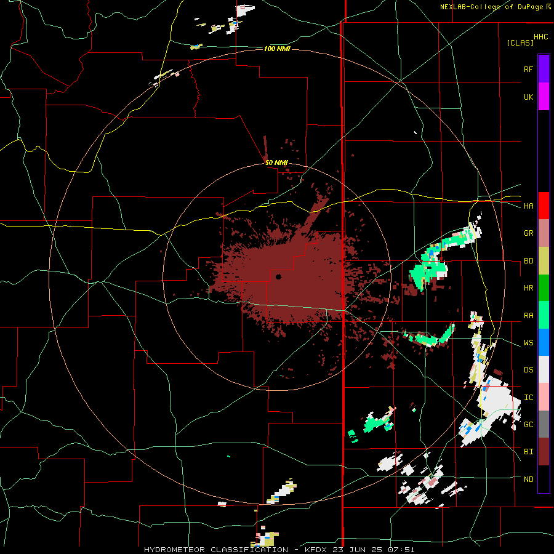Viewport: 554px width, 554px height.
Task: Click the 50 NMI range ring label
Action: pos(276,163)
